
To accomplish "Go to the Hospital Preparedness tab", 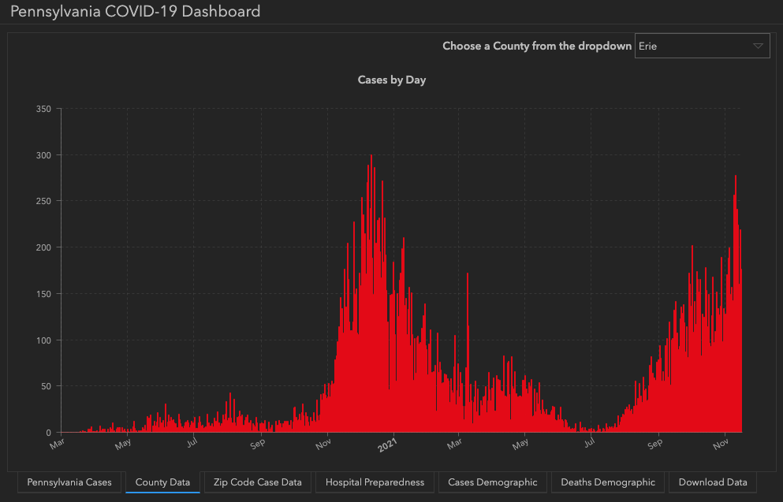I will pyautogui.click(x=375, y=482).
